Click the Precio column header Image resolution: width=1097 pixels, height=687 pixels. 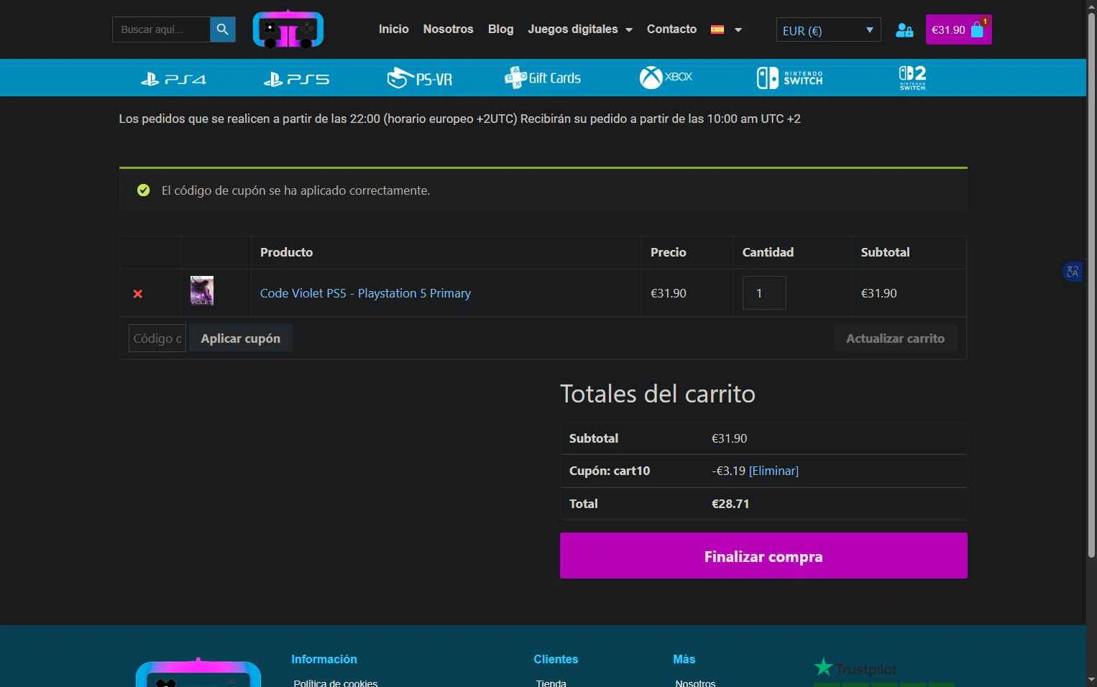[669, 252]
